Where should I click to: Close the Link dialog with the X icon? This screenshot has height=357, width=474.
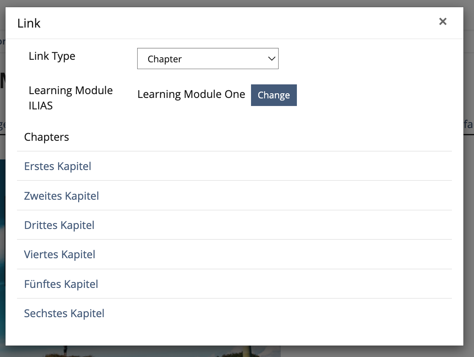[443, 22]
